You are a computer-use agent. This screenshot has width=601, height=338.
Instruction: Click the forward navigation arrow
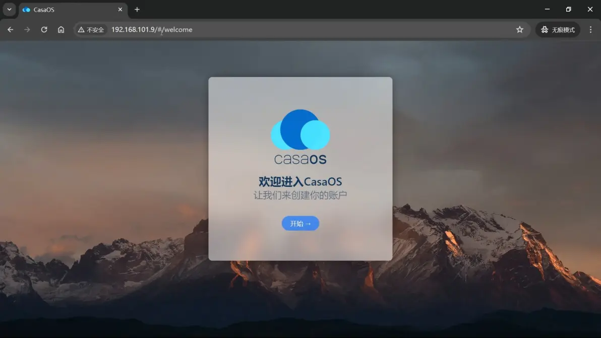[x=27, y=30]
